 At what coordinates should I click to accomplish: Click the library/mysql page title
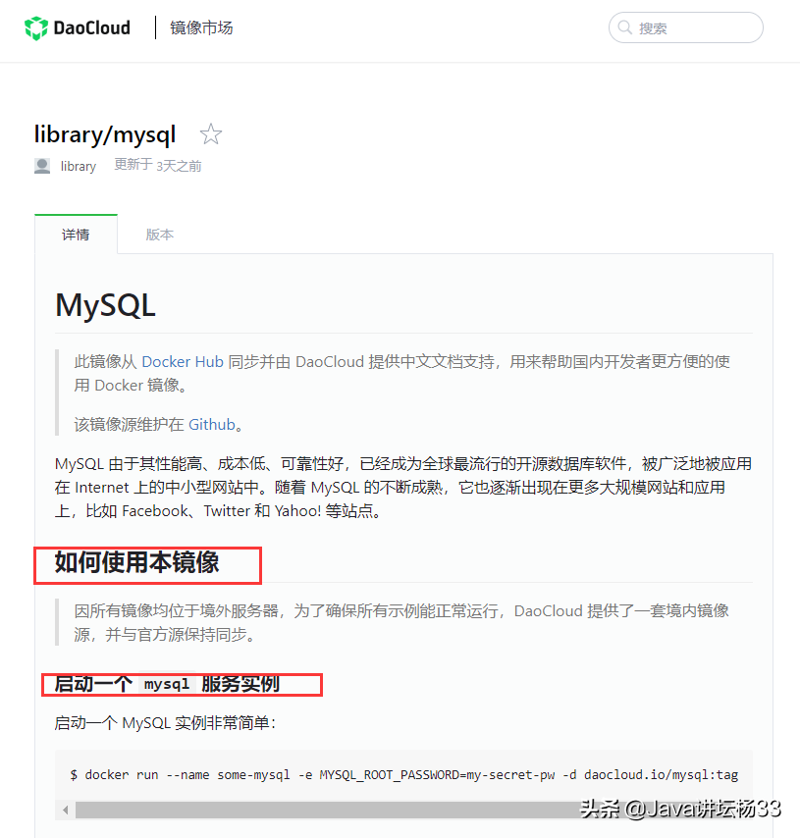(105, 134)
